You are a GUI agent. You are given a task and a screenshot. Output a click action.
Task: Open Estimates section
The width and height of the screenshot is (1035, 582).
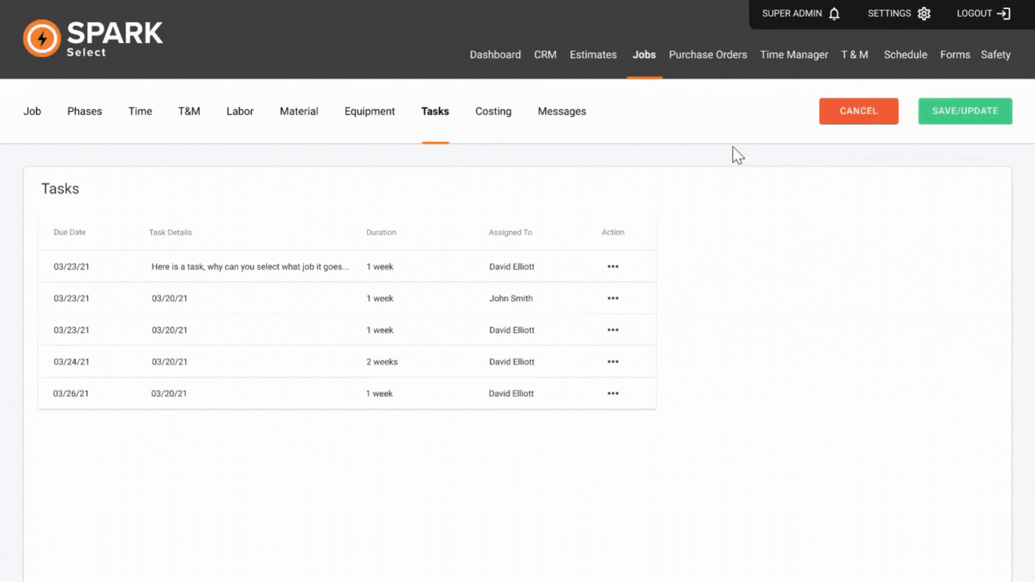(593, 54)
